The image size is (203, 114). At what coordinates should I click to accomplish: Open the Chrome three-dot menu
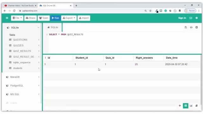click(x=199, y=11)
